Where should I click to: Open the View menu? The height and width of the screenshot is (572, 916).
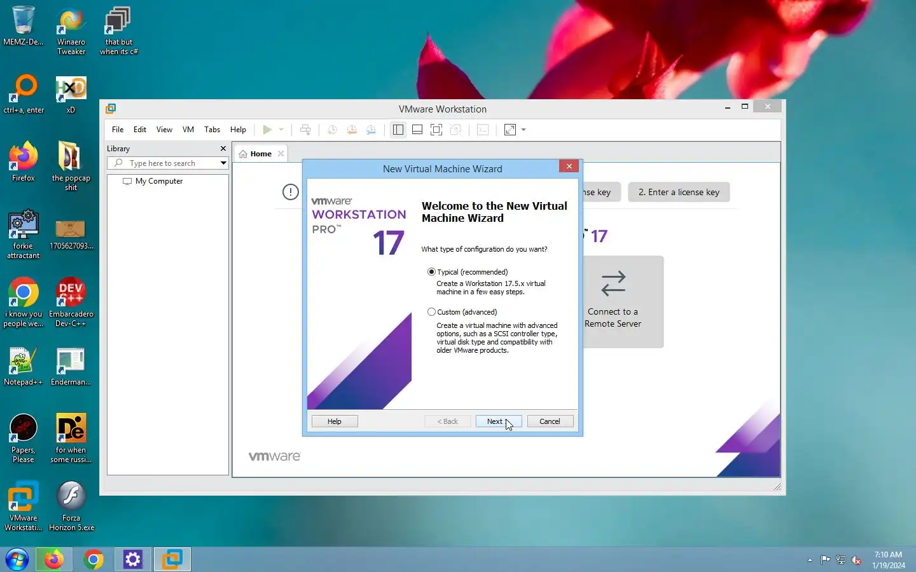pyautogui.click(x=164, y=130)
